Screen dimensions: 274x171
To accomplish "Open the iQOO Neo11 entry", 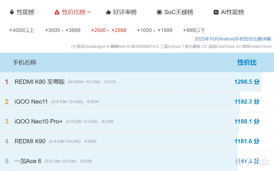I will pos(31,102).
